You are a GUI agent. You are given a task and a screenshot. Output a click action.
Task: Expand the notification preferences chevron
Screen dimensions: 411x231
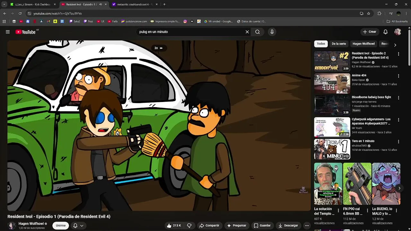(x=82, y=226)
